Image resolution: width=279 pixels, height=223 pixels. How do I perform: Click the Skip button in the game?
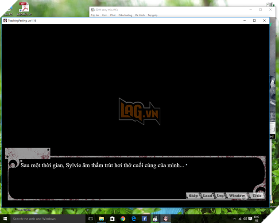click(x=193, y=196)
